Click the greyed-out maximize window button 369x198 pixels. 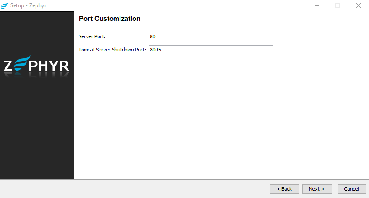338,6
